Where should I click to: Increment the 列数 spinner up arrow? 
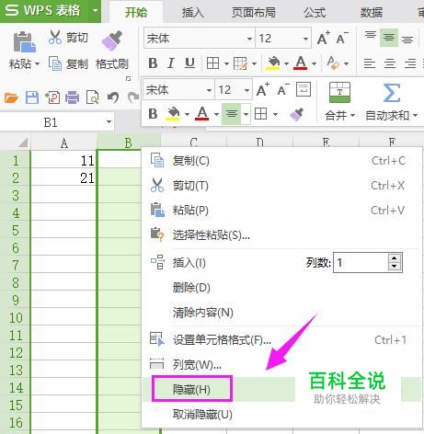[395, 258]
